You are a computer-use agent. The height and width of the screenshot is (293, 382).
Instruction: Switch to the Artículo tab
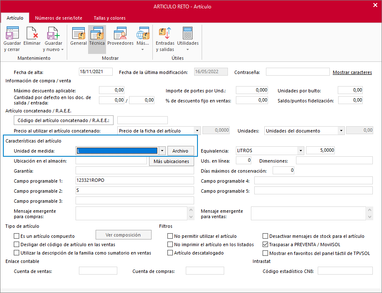(x=15, y=18)
